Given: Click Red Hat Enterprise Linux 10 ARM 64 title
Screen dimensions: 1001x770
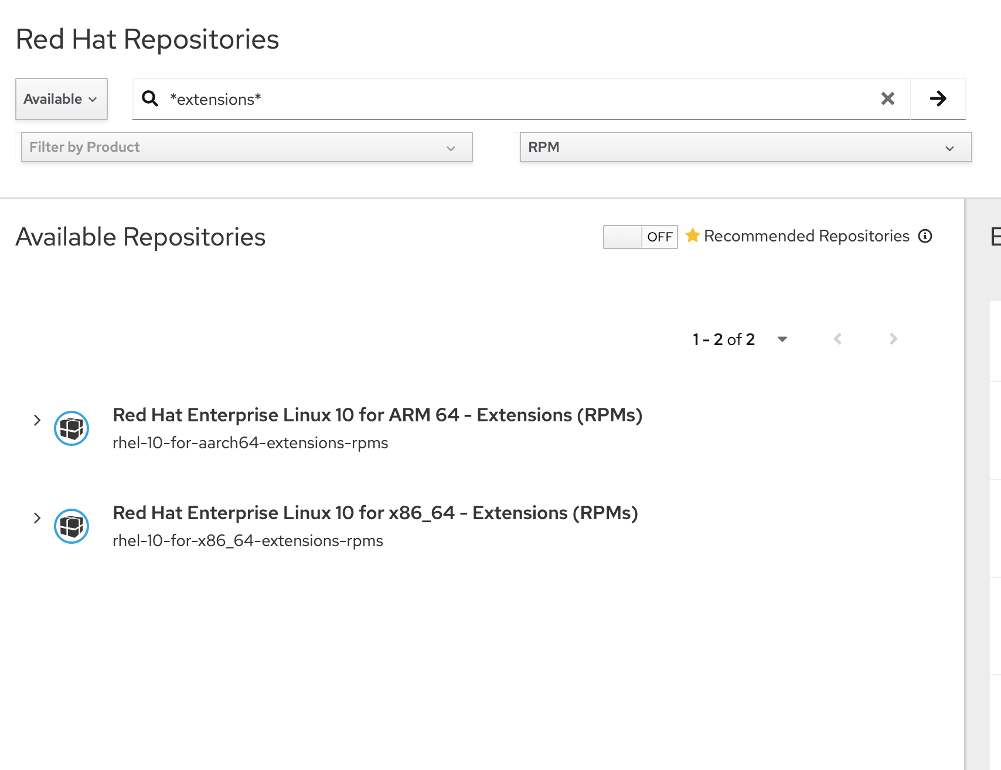Looking at the screenshot, I should [x=377, y=415].
